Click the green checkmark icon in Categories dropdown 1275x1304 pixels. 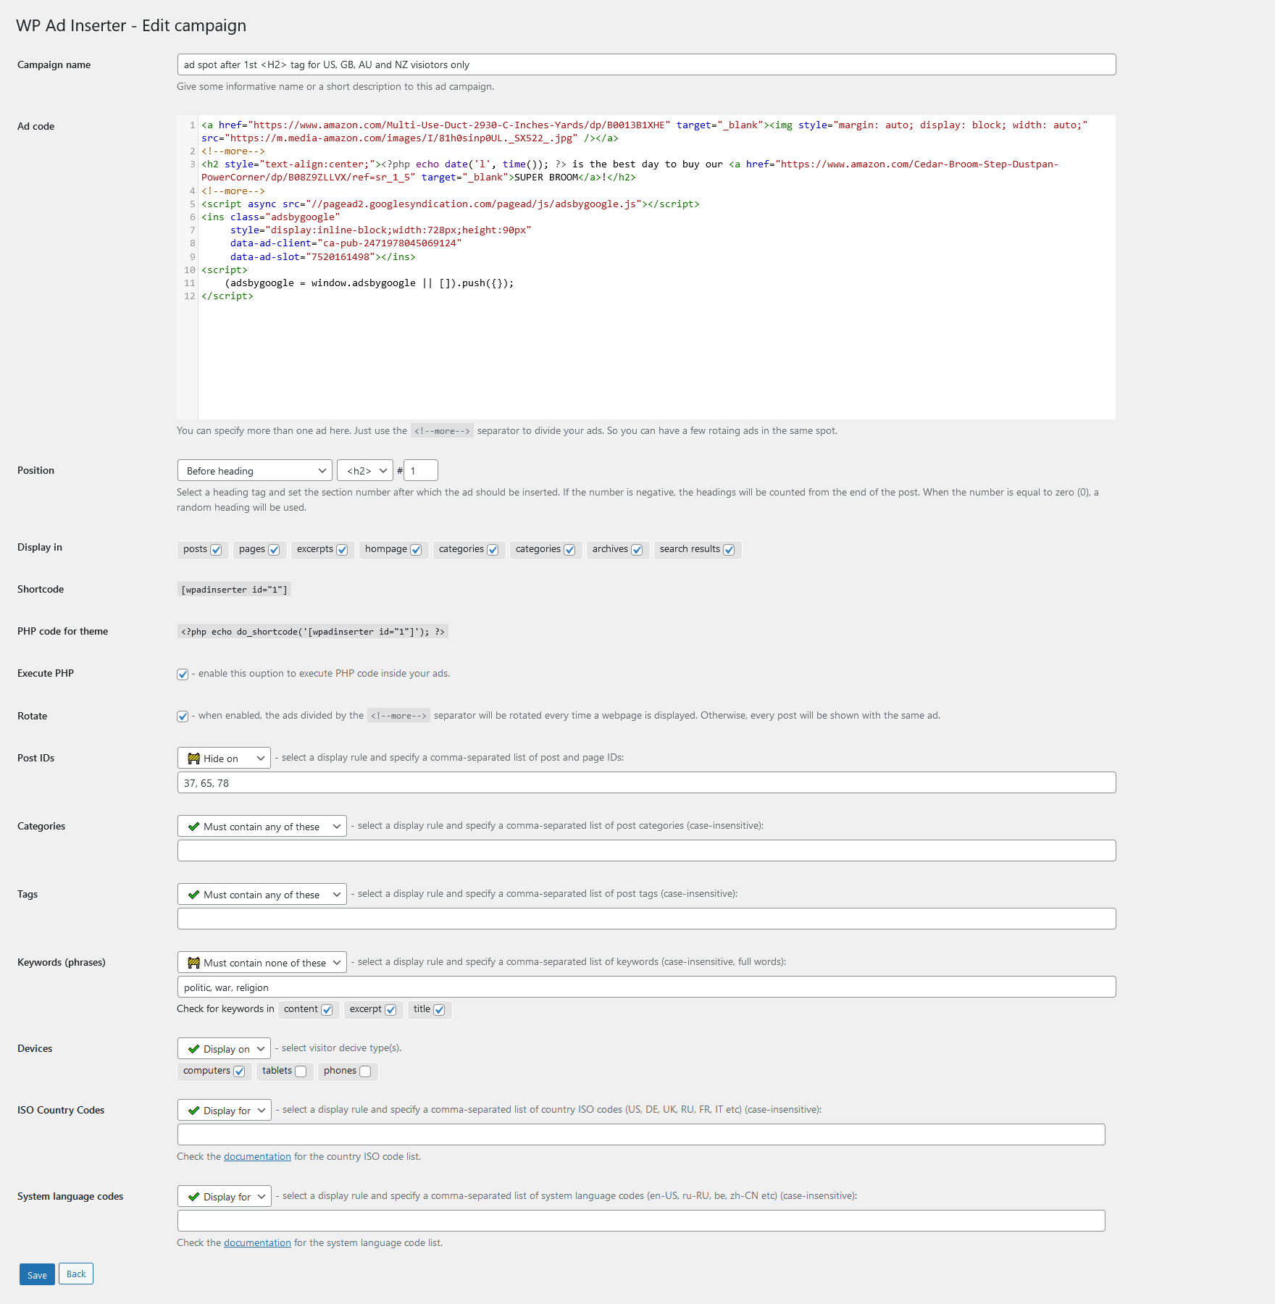(193, 827)
